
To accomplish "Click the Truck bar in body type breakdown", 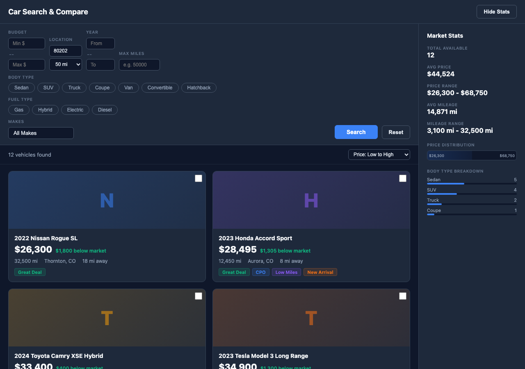I will [x=472, y=204].
